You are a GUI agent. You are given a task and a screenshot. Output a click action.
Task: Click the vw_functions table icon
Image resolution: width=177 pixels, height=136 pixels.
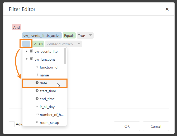point(32,59)
